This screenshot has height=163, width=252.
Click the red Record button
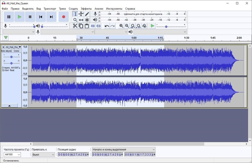[x=63, y=17]
